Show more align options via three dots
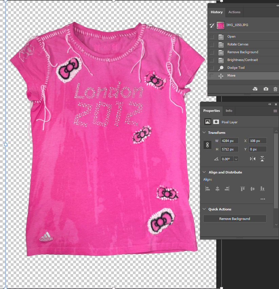Image resolution: width=279 pixels, height=289 pixels. coord(263,199)
